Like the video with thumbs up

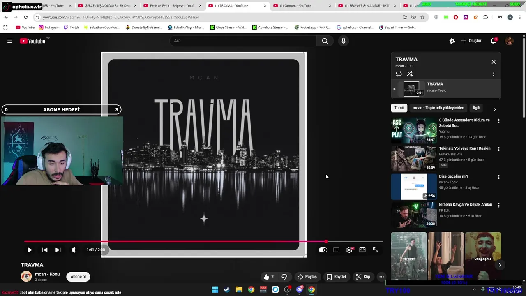[269, 277]
